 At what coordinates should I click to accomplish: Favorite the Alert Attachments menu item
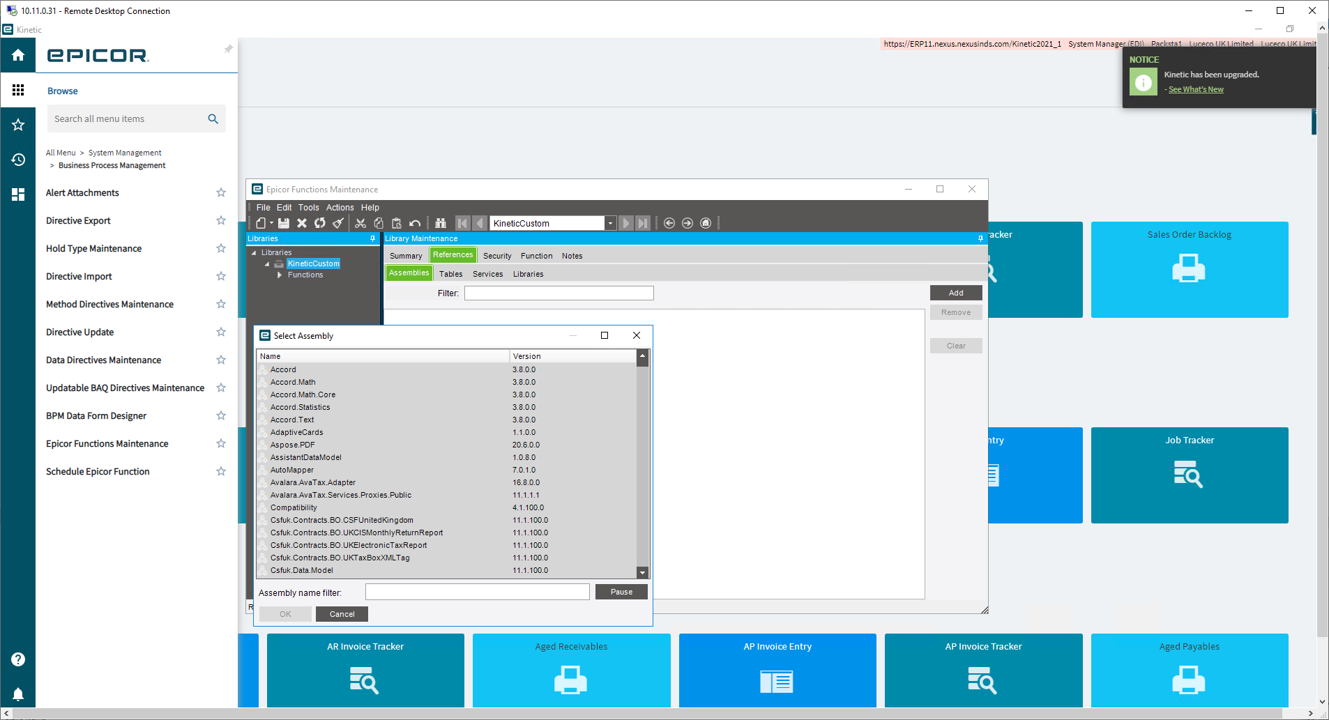221,192
